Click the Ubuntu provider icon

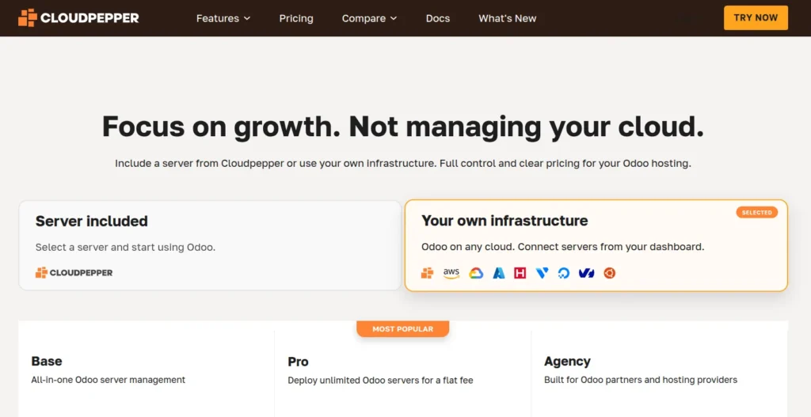coord(610,273)
